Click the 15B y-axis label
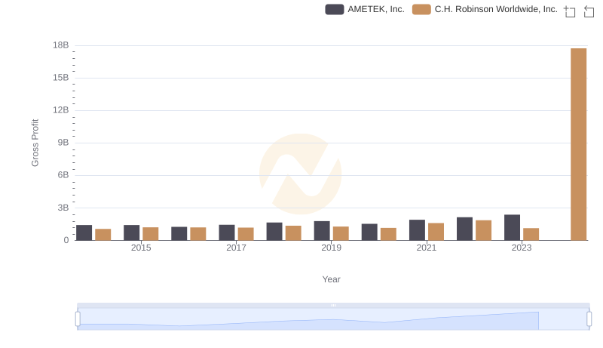The image size is (603, 348). tap(61, 78)
